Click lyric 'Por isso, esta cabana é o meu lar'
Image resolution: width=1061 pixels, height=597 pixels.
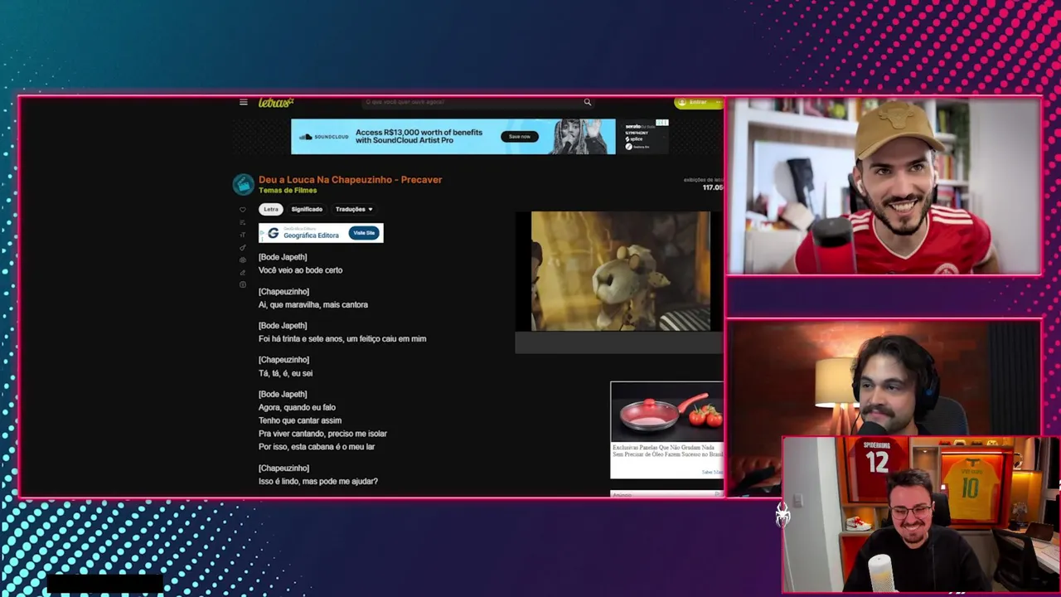click(317, 447)
